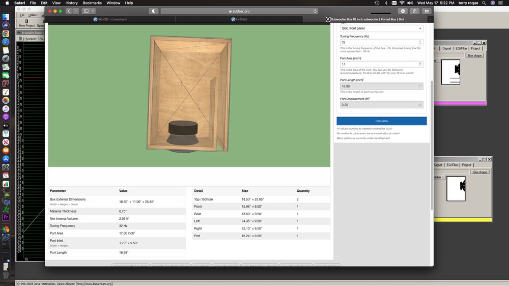
Task: Open Photos app in the dock
Action: [6, 100]
